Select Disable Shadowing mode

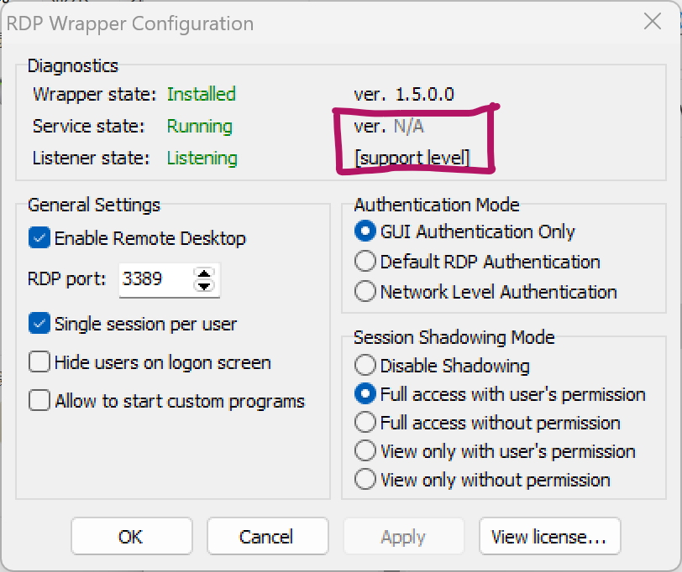click(365, 366)
